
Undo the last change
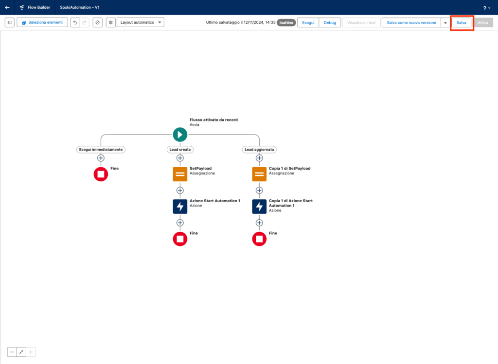(75, 22)
